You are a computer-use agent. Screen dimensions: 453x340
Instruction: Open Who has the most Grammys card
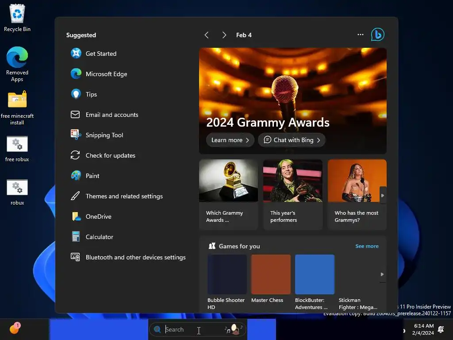[357, 195]
